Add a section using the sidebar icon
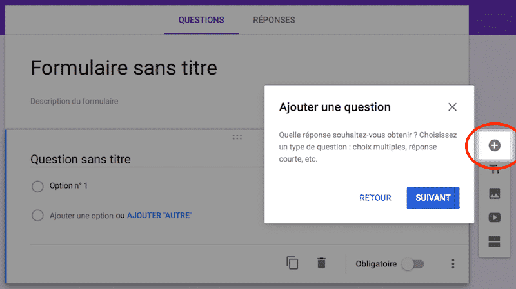 tap(494, 241)
